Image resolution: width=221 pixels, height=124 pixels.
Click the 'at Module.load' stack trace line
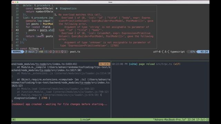[56, 89]
